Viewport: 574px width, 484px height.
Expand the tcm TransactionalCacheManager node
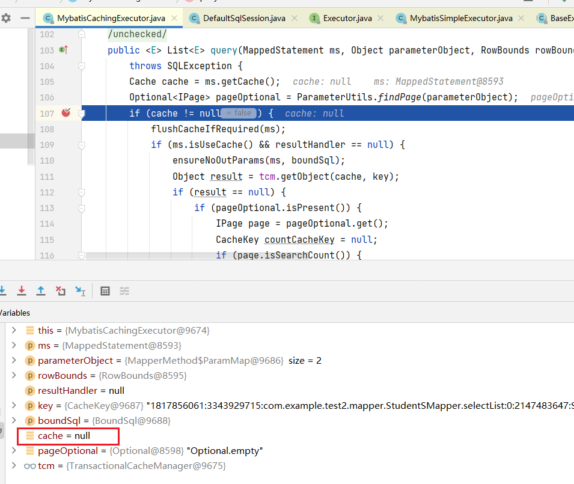[14, 465]
